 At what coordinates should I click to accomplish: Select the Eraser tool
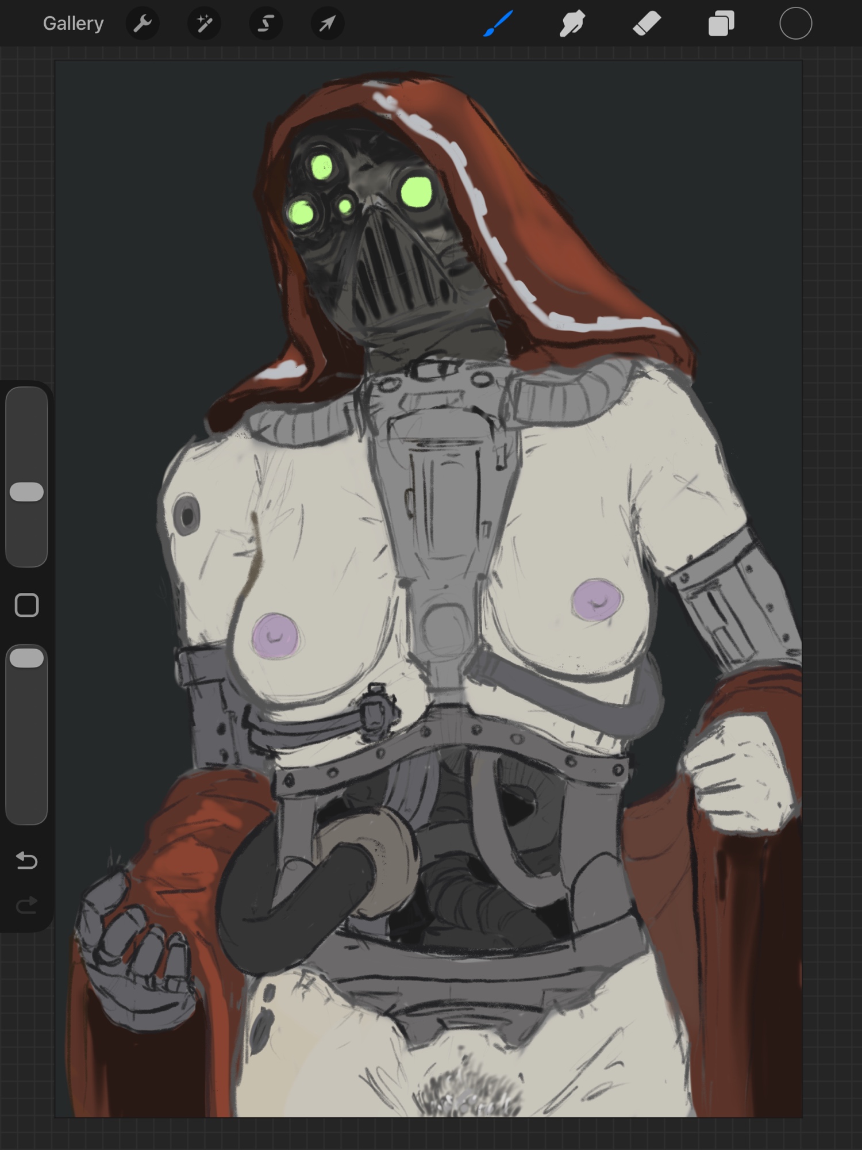tap(646, 24)
